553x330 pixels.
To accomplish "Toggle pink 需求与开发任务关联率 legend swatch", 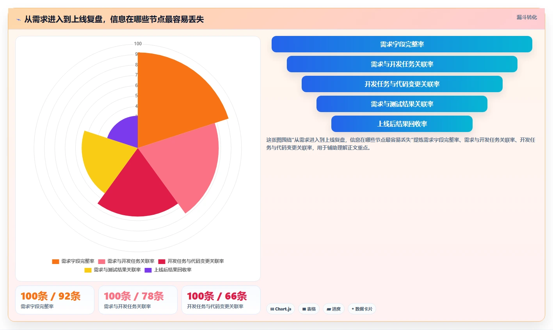I will coord(101,261).
